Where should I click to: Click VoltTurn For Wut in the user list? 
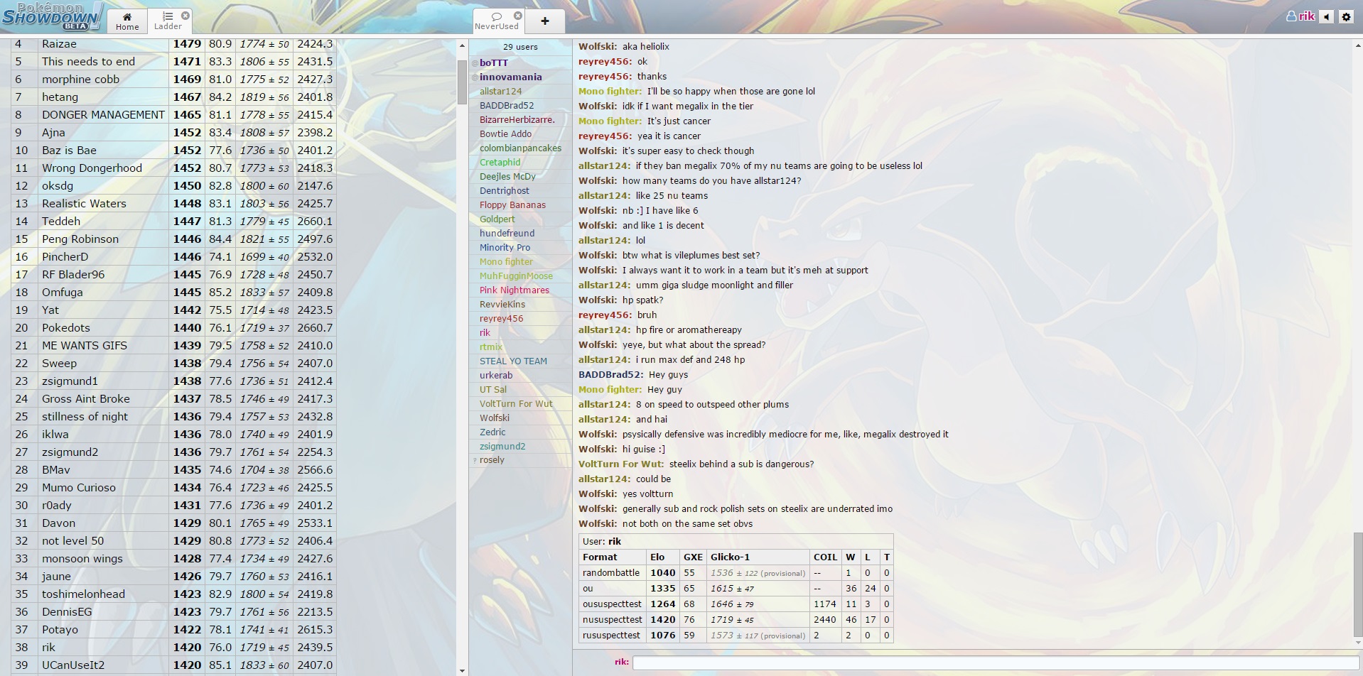point(515,403)
